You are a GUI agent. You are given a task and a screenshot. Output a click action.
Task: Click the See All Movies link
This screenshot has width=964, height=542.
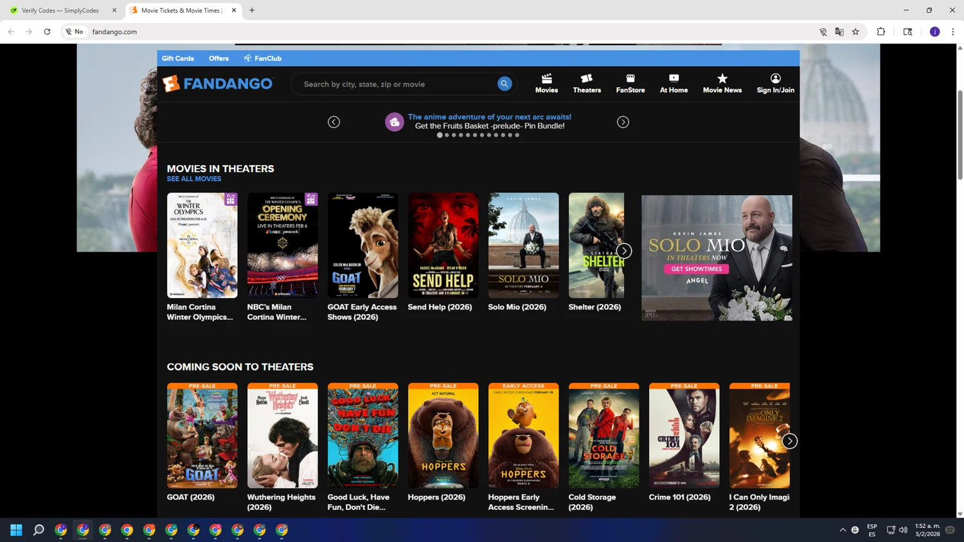(193, 179)
